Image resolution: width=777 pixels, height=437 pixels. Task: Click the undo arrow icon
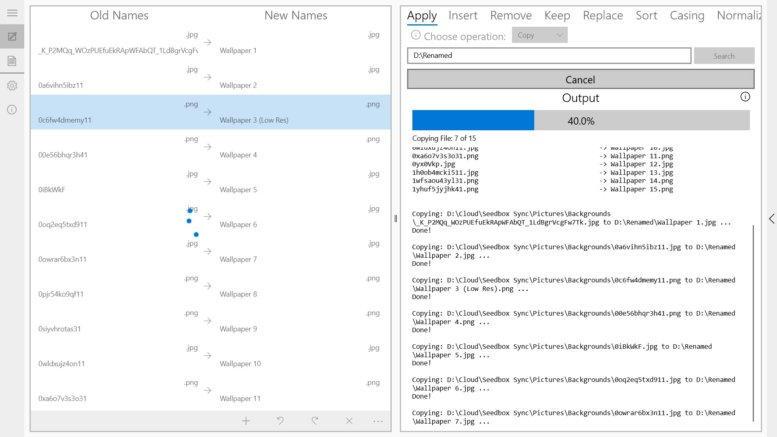point(280,421)
